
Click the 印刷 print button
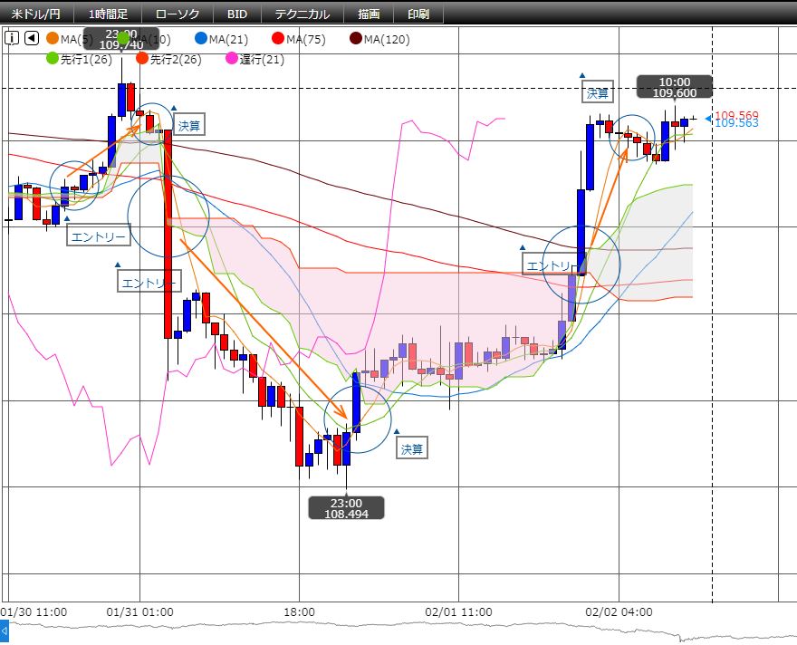pos(418,14)
